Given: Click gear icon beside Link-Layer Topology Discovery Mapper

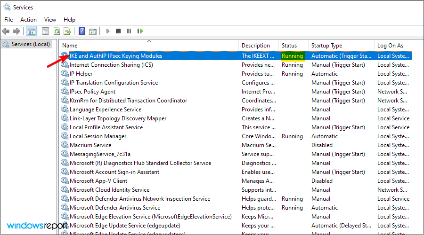Looking at the screenshot, I should point(65,117).
